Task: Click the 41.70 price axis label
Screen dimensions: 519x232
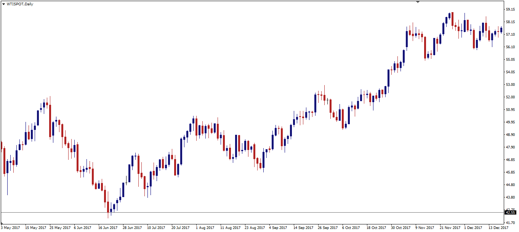Action: coord(511,223)
